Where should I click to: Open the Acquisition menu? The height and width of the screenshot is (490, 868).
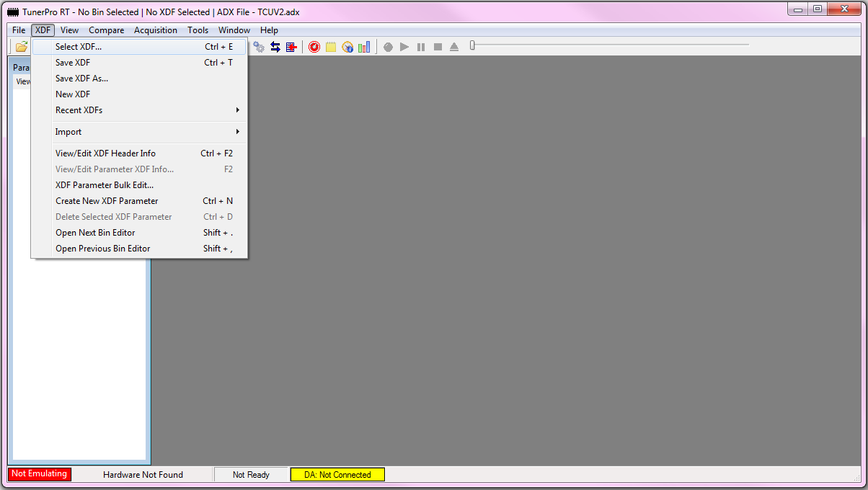tap(155, 30)
